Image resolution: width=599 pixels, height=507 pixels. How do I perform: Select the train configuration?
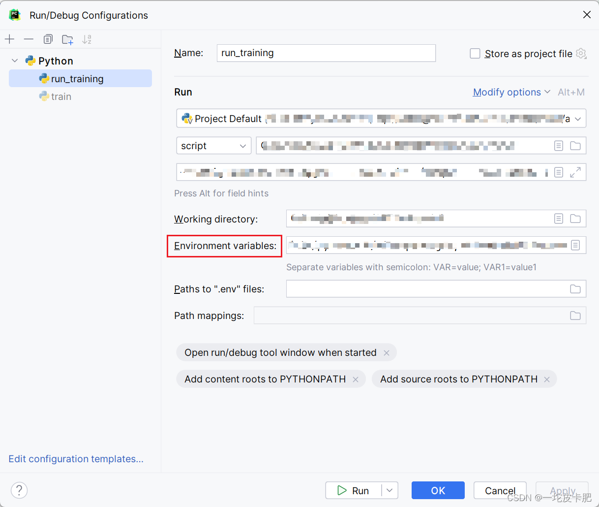coord(60,96)
